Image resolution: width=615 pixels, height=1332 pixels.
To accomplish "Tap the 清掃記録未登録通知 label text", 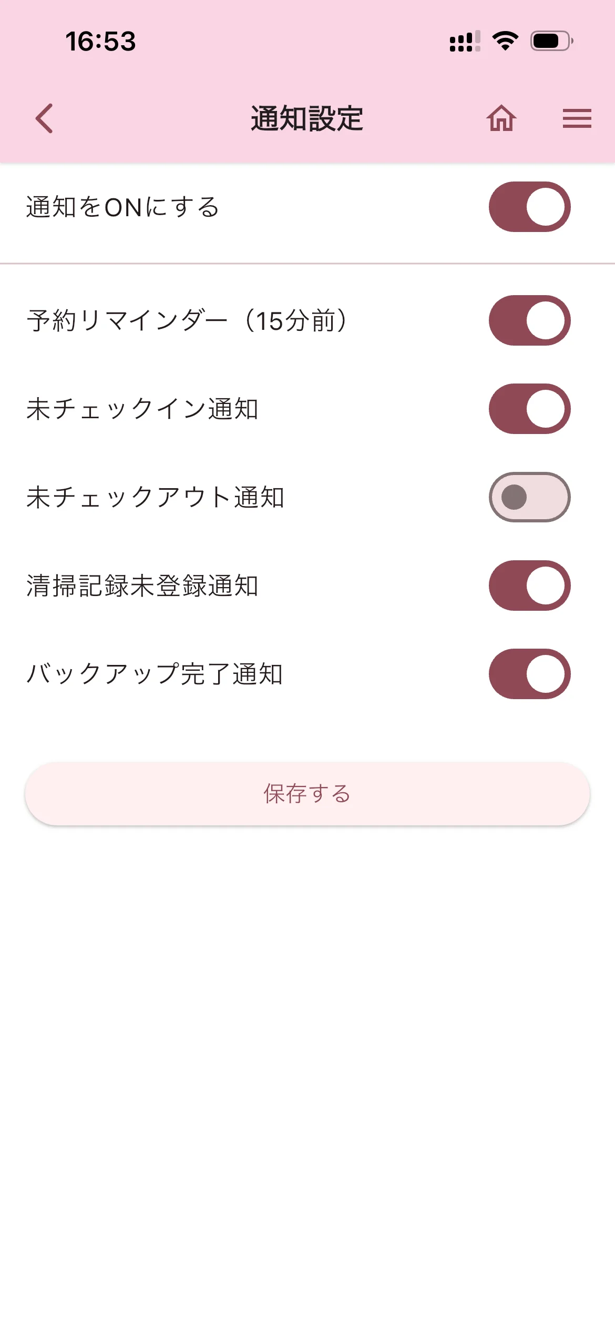I will (142, 586).
